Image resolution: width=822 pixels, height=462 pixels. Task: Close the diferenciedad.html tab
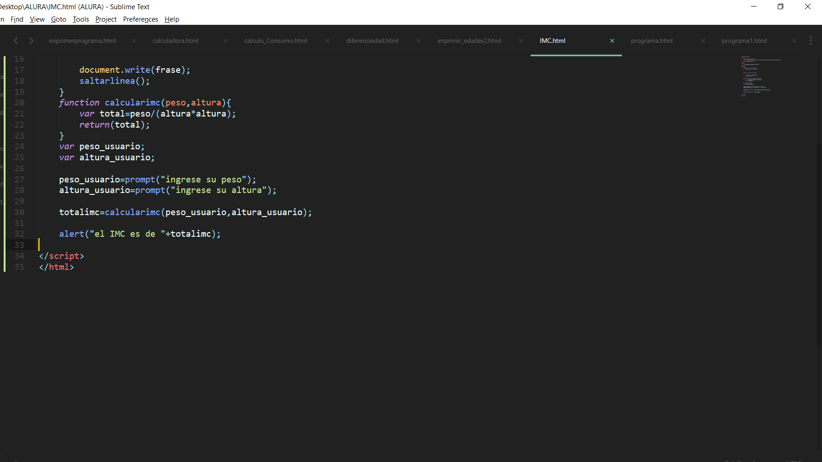(x=419, y=41)
